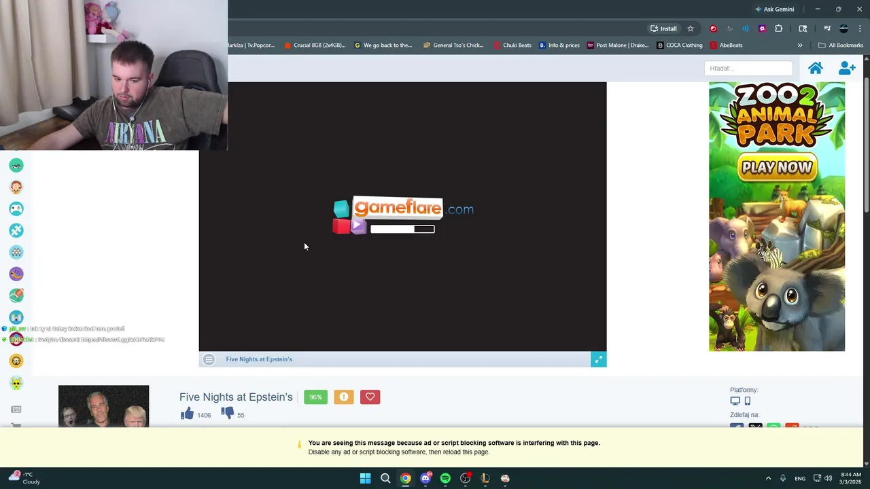Show hidden system tray icons chevron

click(x=768, y=478)
